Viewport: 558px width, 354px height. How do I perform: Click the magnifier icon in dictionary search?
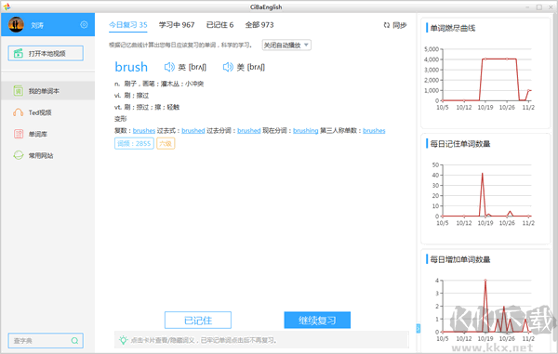tap(74, 340)
